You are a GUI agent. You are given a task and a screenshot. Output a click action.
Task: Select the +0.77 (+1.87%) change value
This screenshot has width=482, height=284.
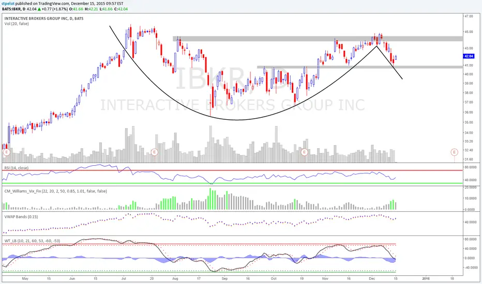point(55,9)
